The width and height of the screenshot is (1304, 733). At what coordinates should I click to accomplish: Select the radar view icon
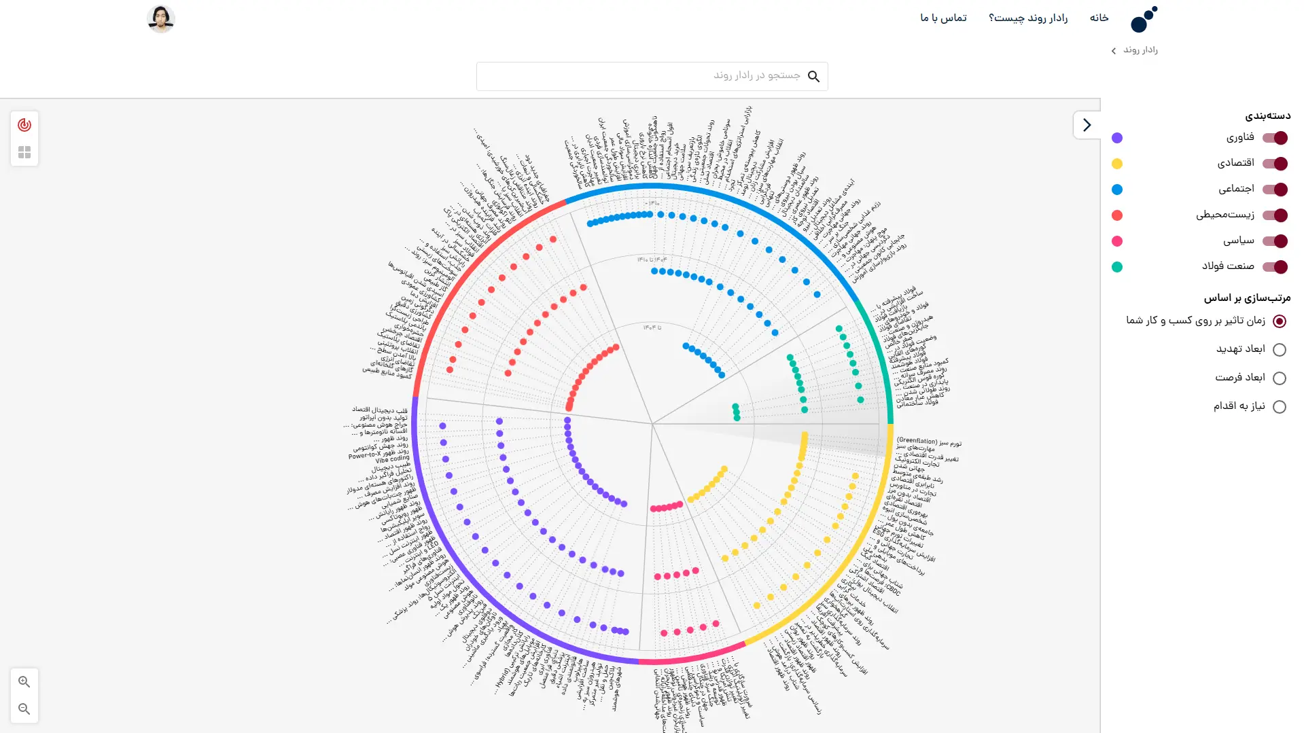[x=24, y=124]
